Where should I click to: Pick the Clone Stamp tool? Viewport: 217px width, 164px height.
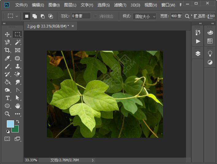17,66
